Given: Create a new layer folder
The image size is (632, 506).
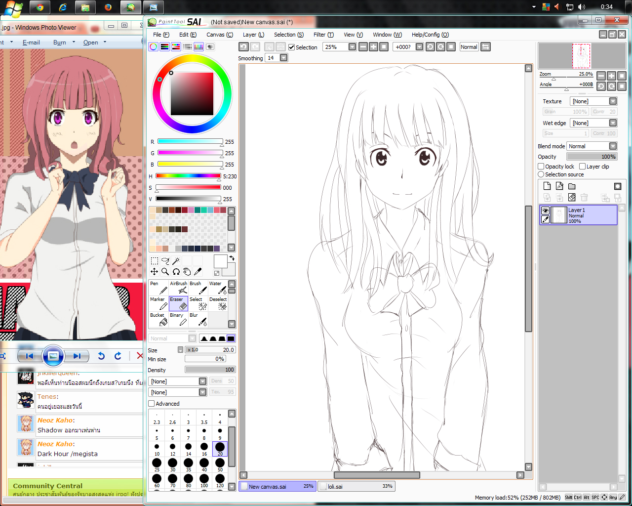Looking at the screenshot, I should 572,186.
